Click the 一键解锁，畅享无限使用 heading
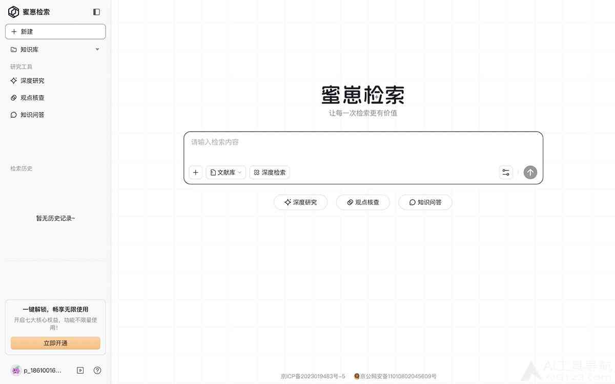This screenshot has width=615, height=384. (55, 309)
